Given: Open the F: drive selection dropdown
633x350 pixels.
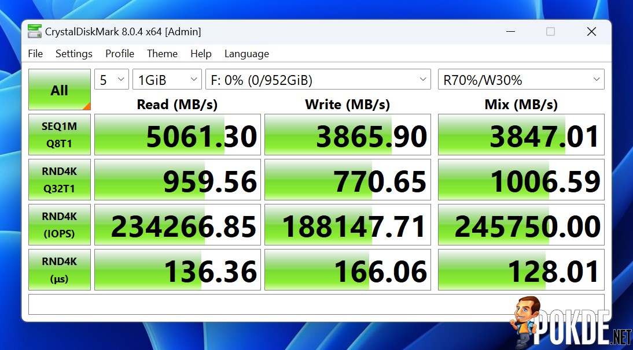Looking at the screenshot, I should [x=318, y=79].
